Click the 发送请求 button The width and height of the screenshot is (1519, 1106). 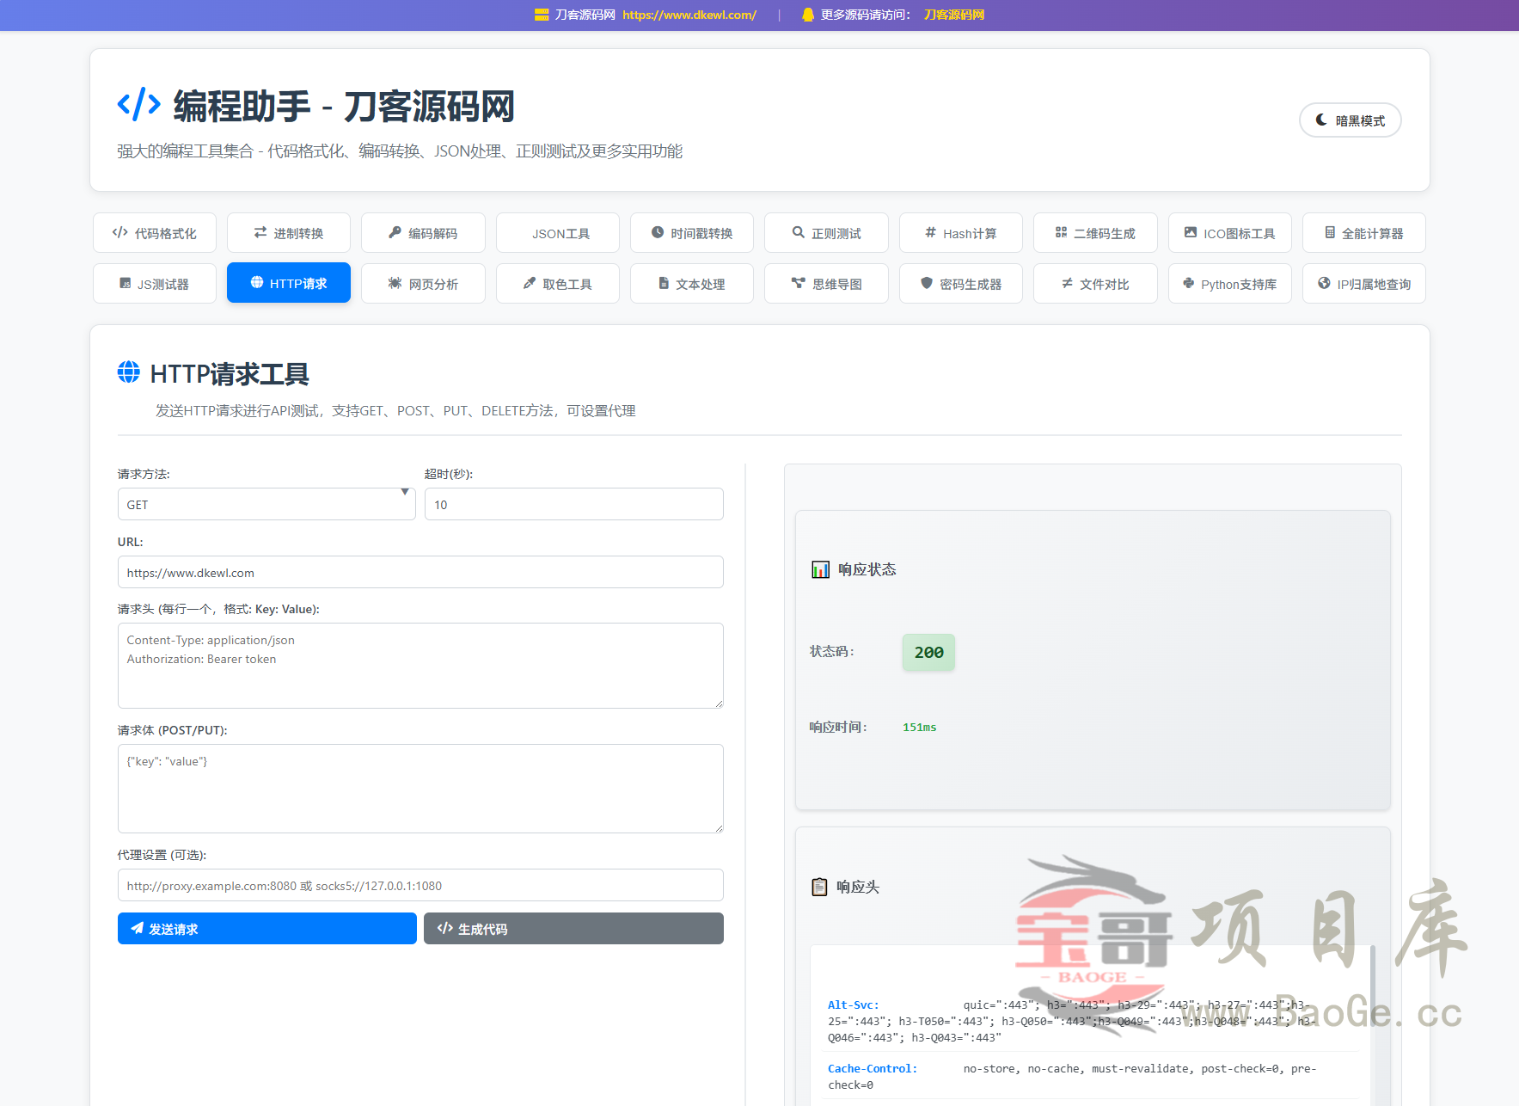tap(267, 929)
